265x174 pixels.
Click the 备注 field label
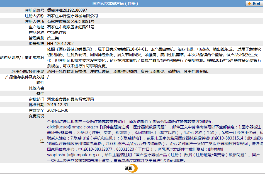click(x=40, y=94)
